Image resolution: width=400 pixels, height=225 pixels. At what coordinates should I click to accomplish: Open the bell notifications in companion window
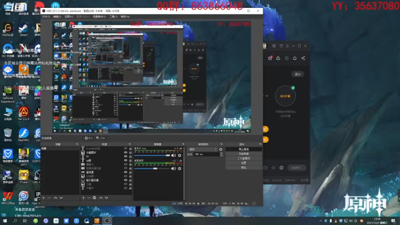coord(294,58)
